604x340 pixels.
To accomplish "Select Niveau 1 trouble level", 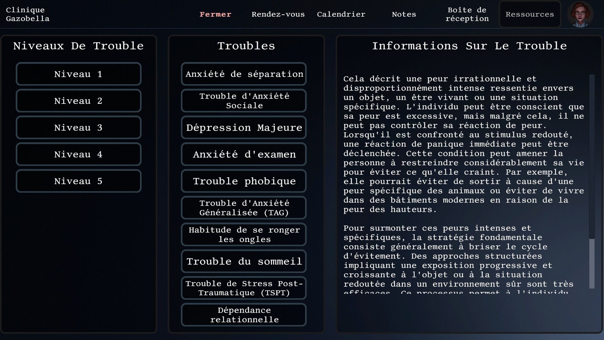I will pos(78,74).
